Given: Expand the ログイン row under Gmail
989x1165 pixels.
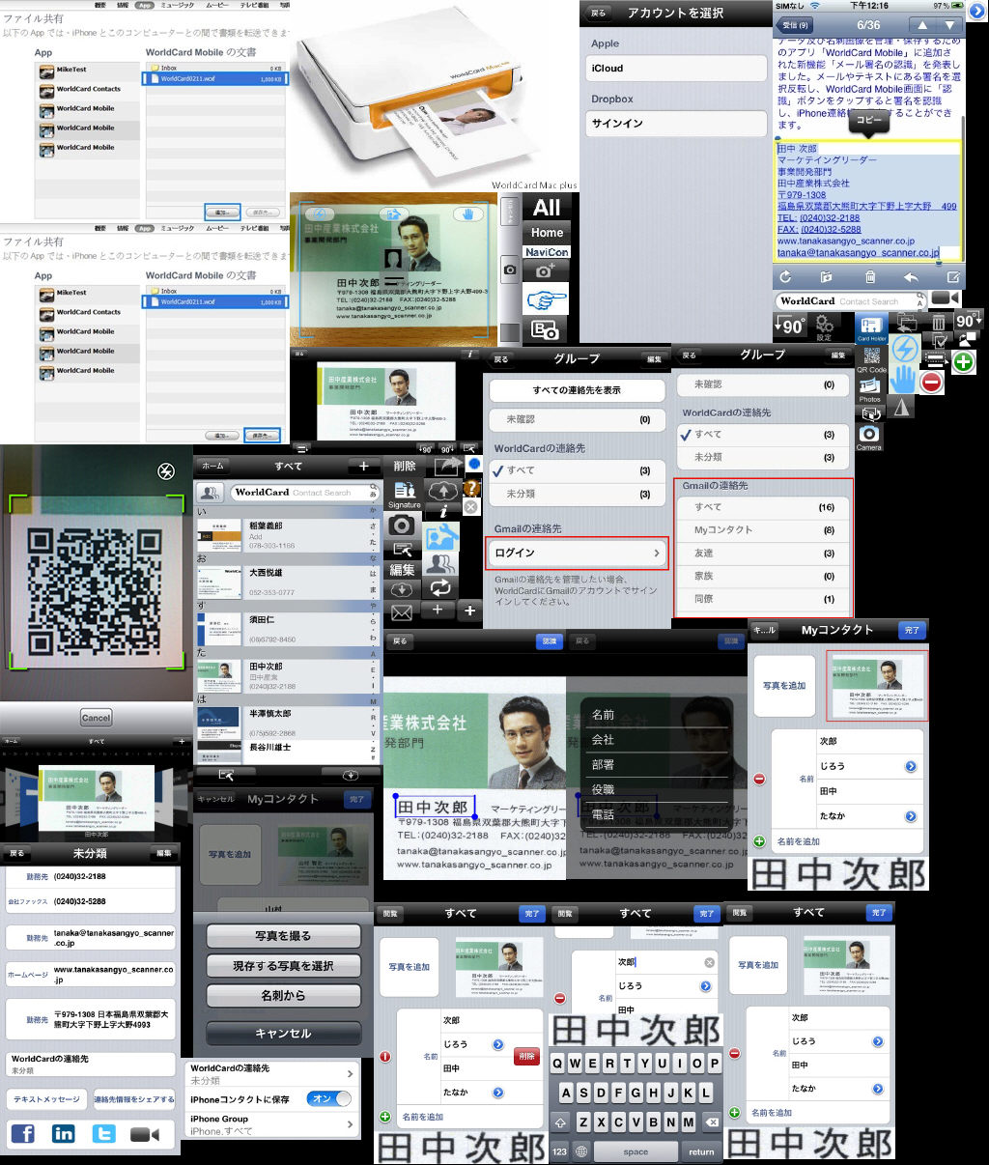Looking at the screenshot, I should click(x=577, y=553).
